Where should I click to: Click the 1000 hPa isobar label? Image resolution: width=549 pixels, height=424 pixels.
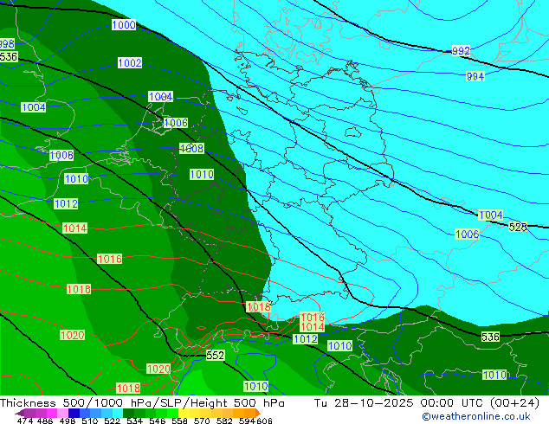pyautogui.click(x=124, y=25)
